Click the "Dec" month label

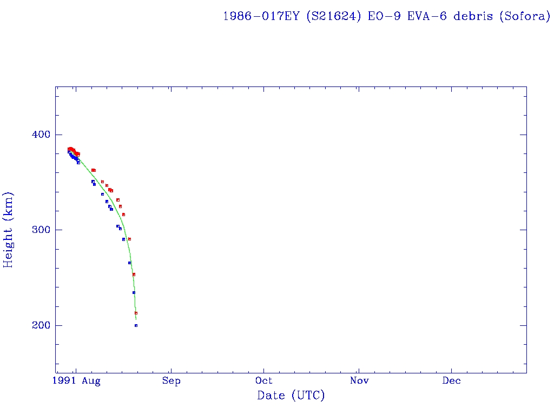452,381
